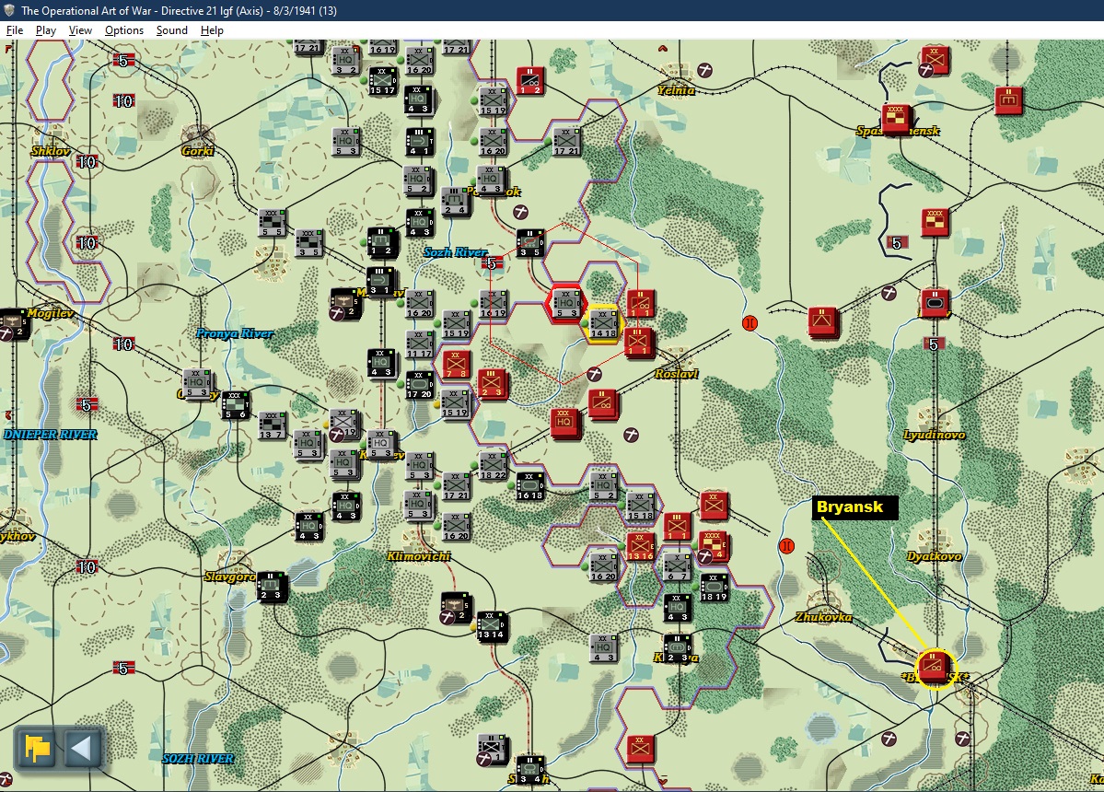Open the Play menu

point(46,30)
